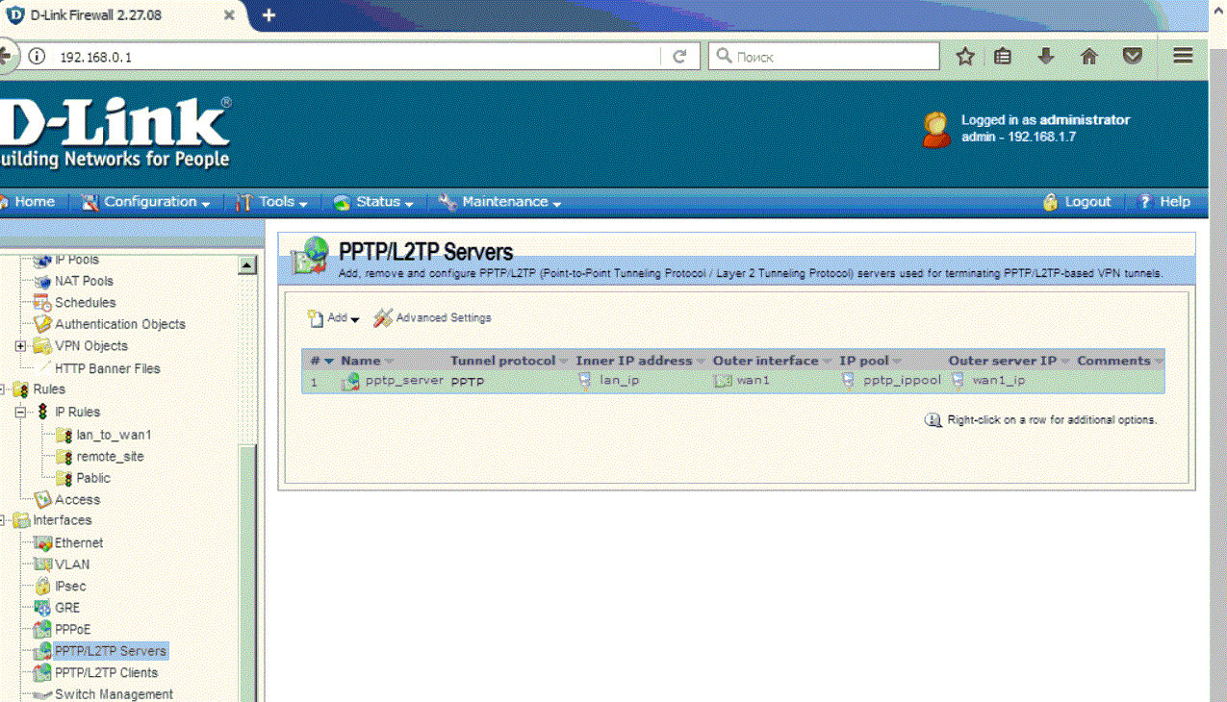Open the Add dropdown in PPTP/L2TP Servers

pos(333,317)
